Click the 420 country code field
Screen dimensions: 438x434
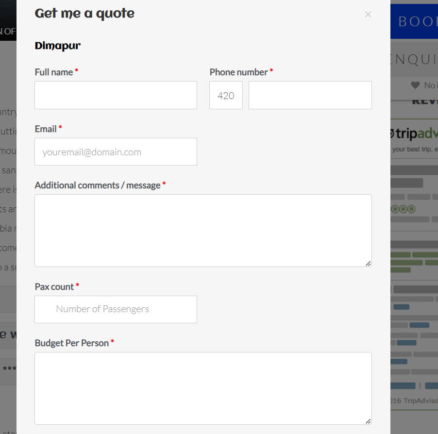coord(226,95)
